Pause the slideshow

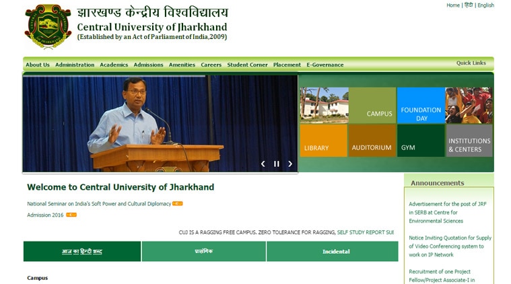(x=276, y=164)
